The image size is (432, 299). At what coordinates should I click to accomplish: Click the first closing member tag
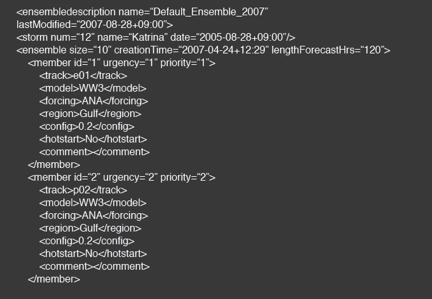[x=54, y=164]
